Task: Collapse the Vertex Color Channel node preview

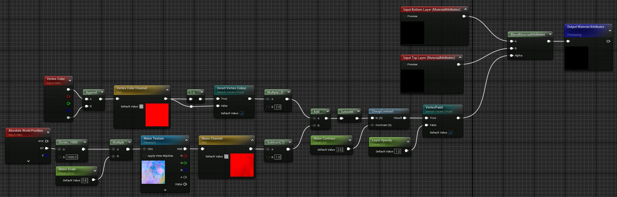Action: (x=167, y=90)
